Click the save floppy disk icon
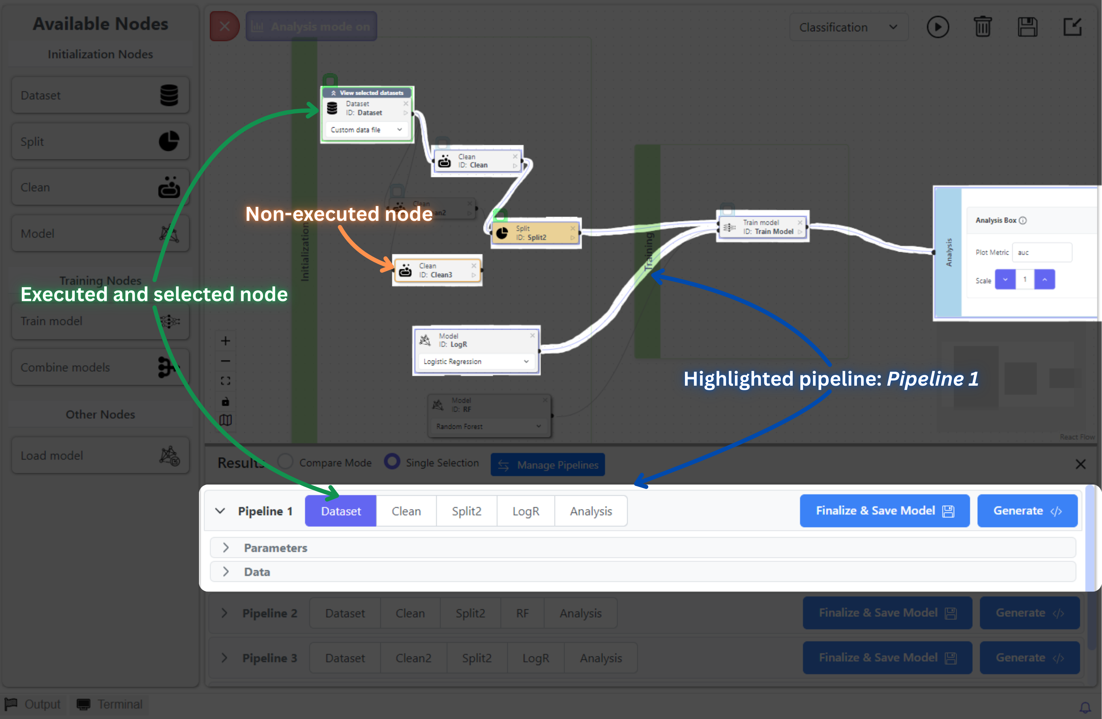Image resolution: width=1102 pixels, height=719 pixels. 1027,27
